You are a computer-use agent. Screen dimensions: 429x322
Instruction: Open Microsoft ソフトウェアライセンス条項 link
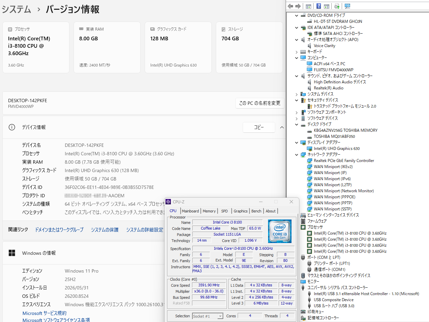click(x=56, y=320)
